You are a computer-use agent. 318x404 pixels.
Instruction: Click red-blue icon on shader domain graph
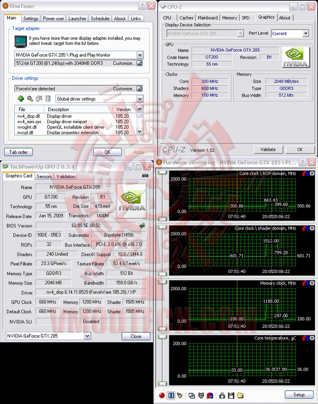(306, 228)
